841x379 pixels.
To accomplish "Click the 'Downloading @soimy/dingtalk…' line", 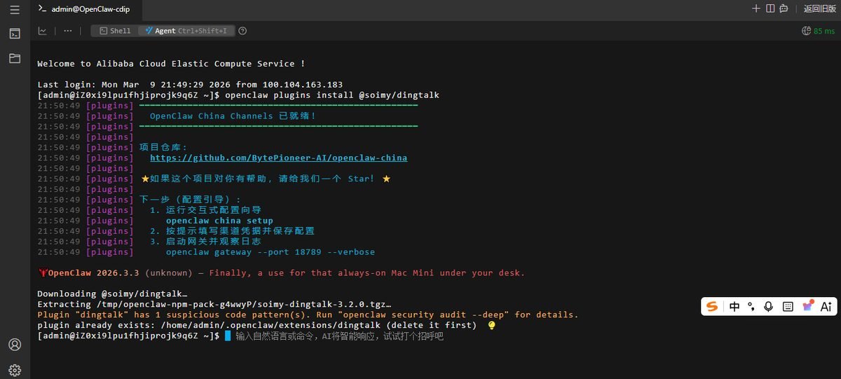I will [112, 294].
